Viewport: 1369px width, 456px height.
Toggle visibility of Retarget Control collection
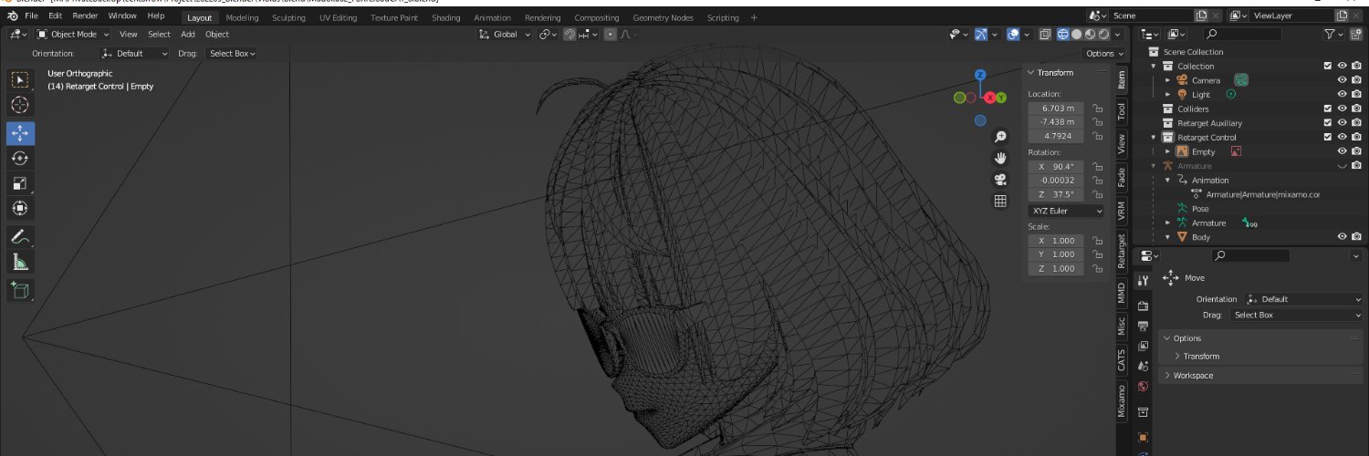[x=1343, y=138]
